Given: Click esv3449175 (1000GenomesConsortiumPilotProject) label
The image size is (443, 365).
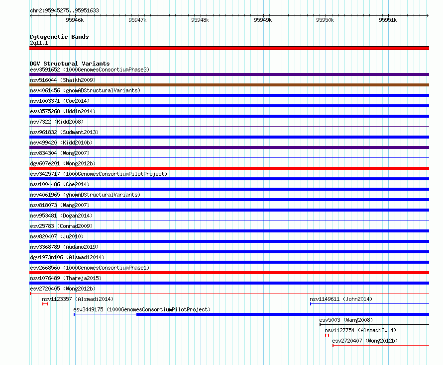Looking at the screenshot, I should tap(142, 309).
